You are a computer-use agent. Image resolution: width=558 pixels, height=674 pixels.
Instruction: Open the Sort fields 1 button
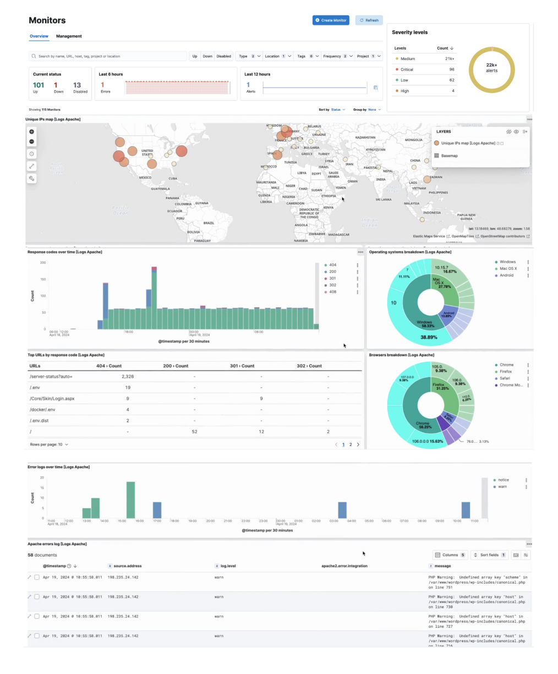pyautogui.click(x=490, y=555)
